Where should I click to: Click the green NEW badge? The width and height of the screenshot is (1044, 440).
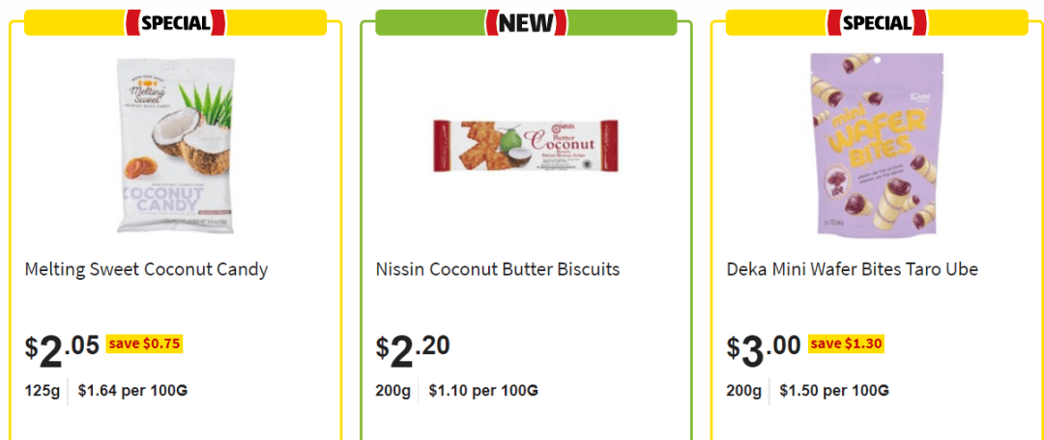(526, 23)
